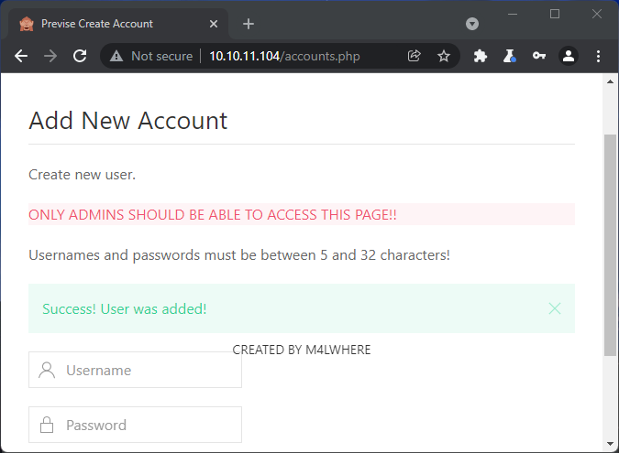Click the address bar URL

[284, 56]
